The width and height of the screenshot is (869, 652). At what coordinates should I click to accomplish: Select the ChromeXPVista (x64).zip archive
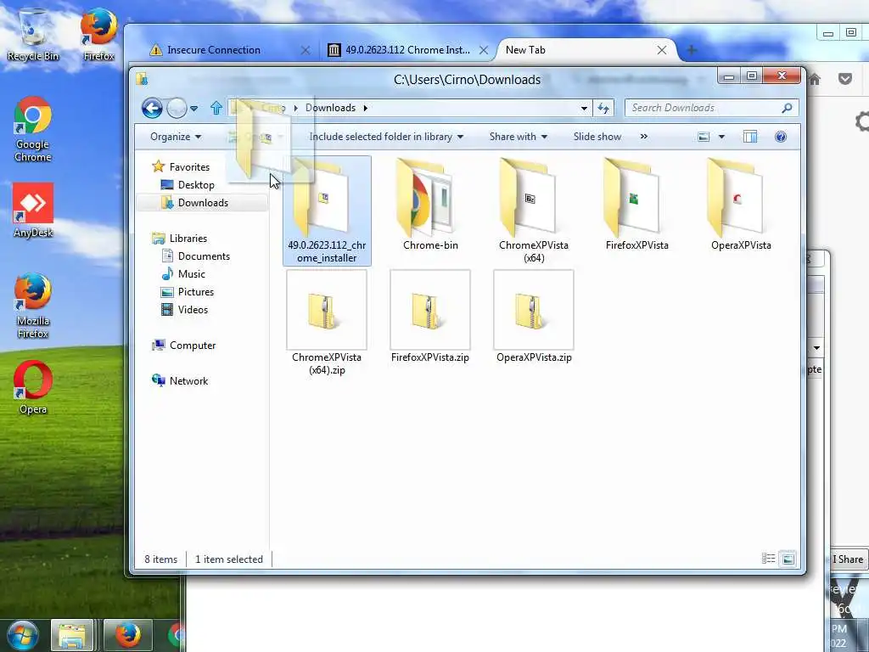click(327, 323)
